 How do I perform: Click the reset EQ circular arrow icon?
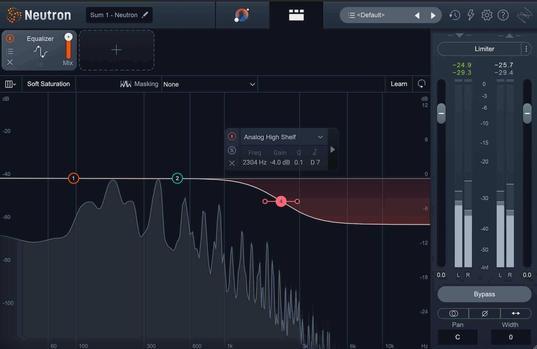tap(421, 84)
